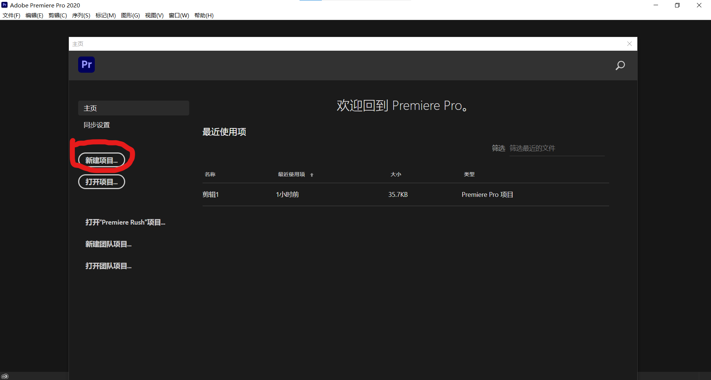Open the 编辑(E) menu
This screenshot has height=380, width=711.
[x=34, y=15]
